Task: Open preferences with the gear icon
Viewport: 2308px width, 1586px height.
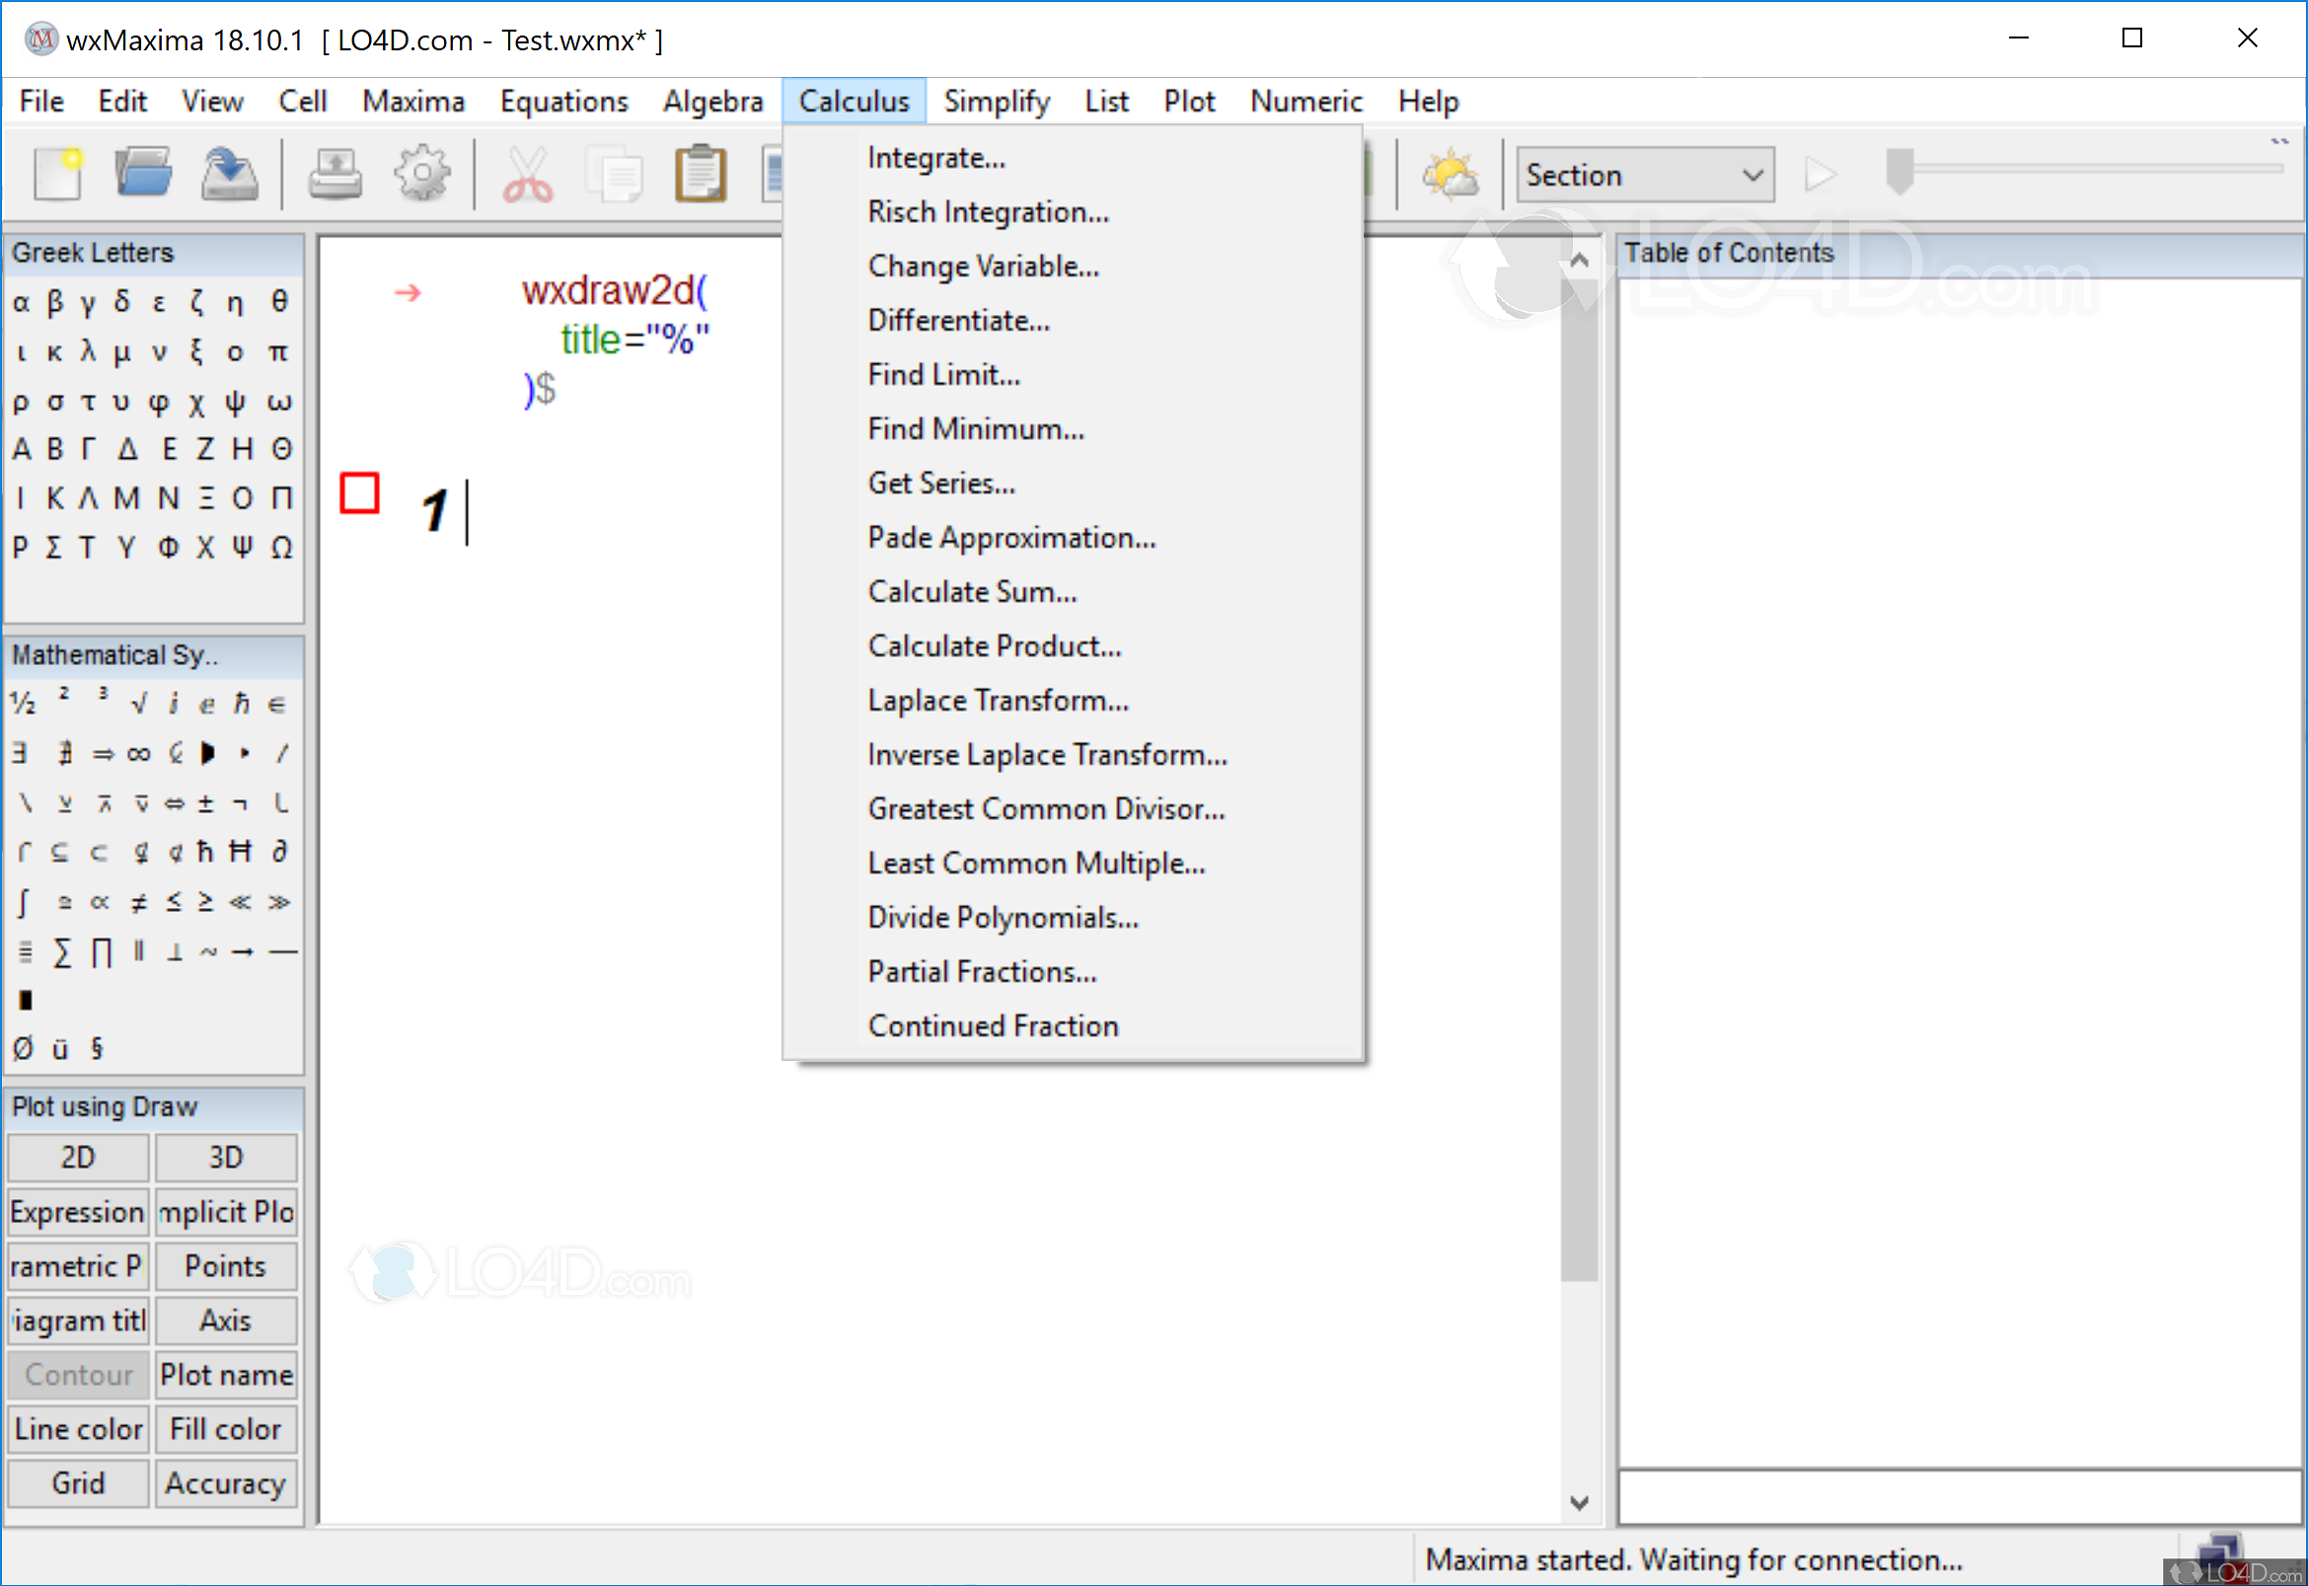Action: [x=422, y=174]
